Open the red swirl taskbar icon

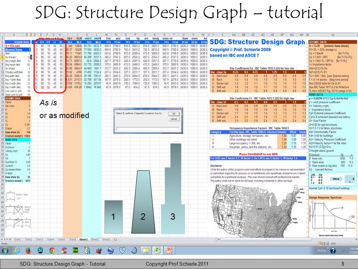pyautogui.click(x=64, y=250)
